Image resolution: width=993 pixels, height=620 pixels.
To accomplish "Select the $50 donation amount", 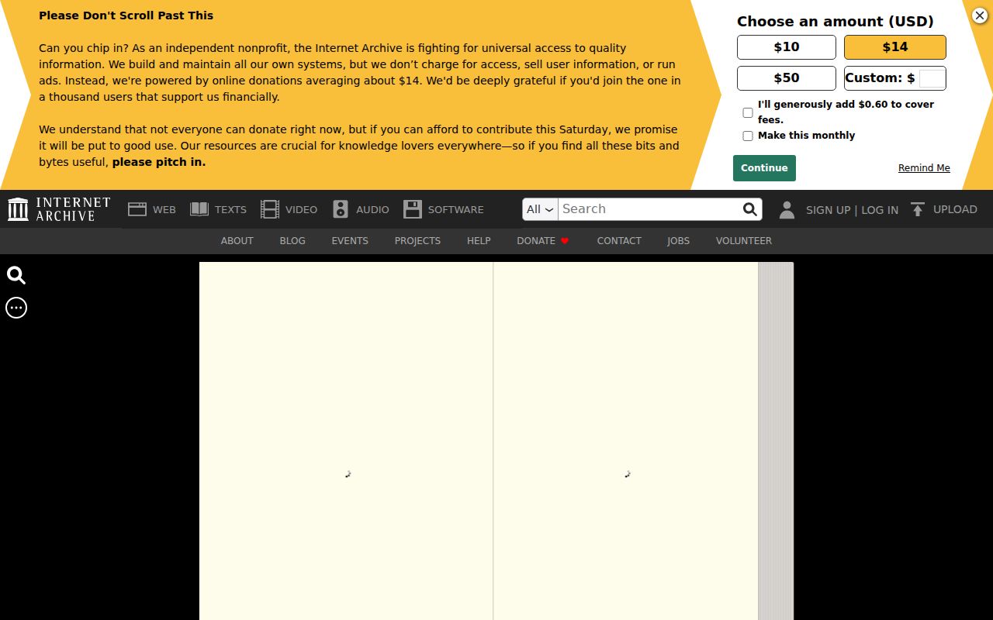I will [787, 78].
